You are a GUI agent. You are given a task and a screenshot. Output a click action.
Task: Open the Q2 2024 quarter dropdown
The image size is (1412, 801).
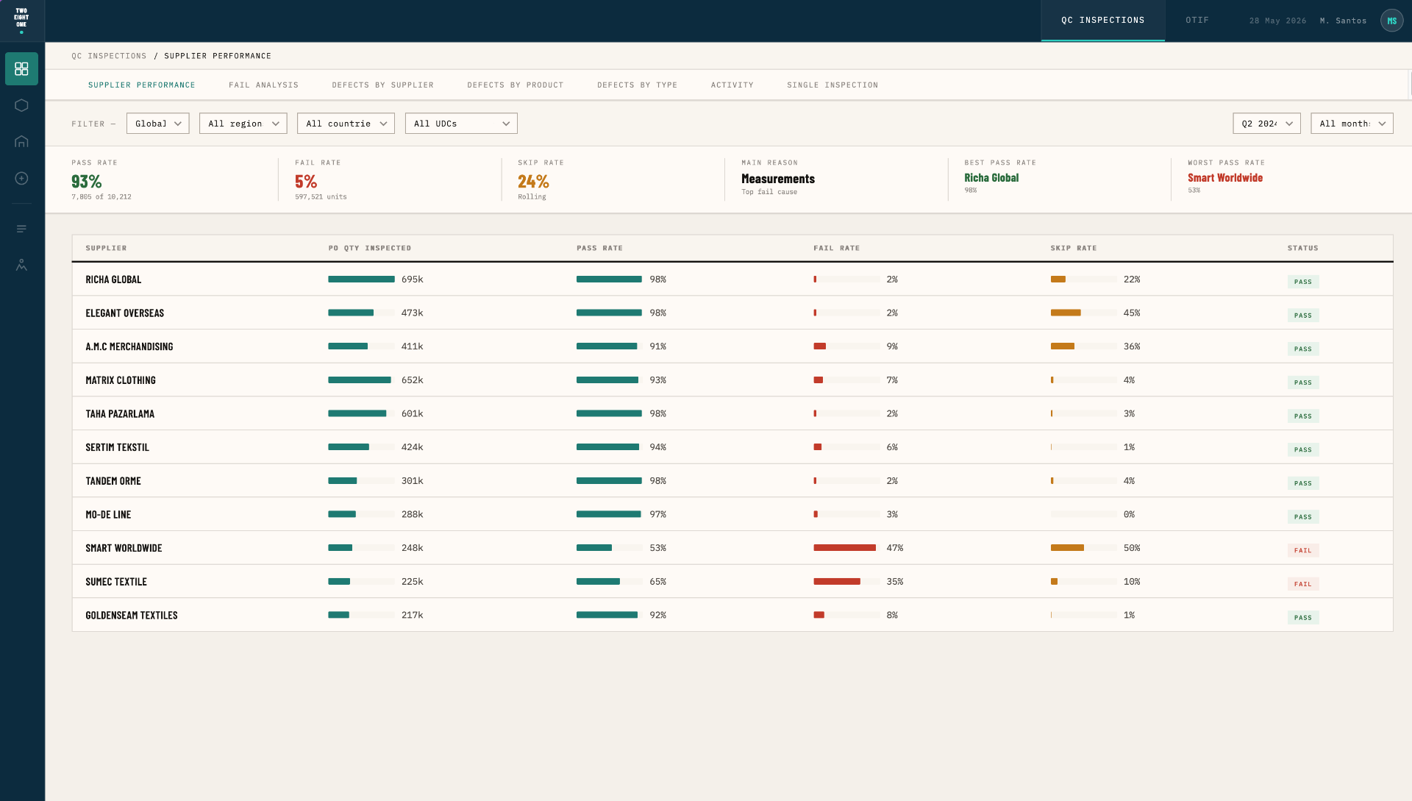click(1266, 124)
